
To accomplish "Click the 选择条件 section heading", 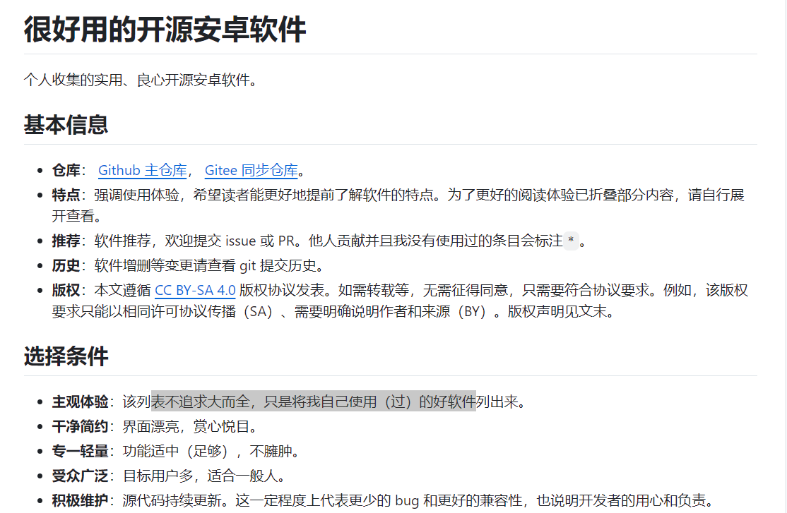I will (66, 356).
